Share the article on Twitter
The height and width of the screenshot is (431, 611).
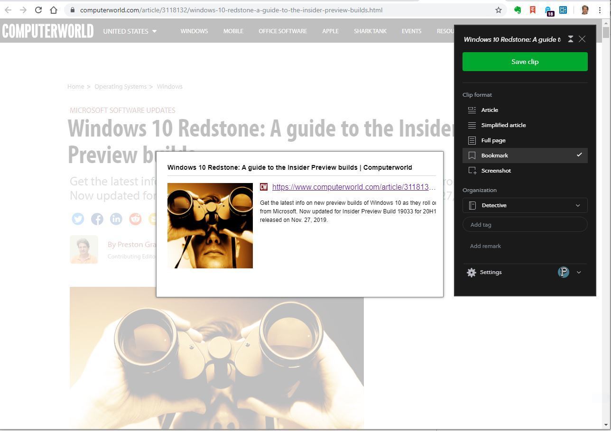point(78,219)
